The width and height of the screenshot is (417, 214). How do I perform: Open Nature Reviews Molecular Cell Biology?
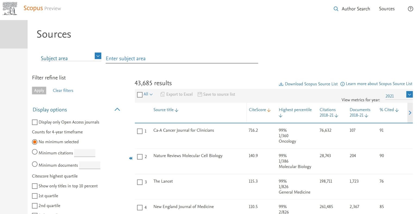pyautogui.click(x=188, y=156)
